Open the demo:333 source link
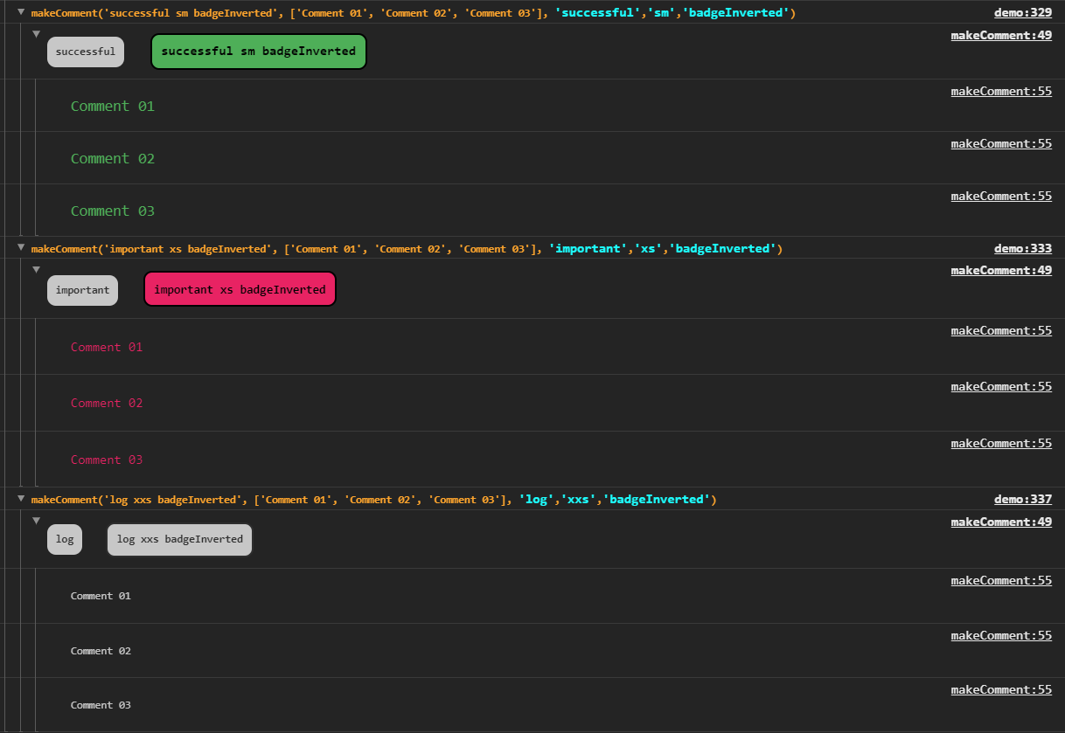 [x=1023, y=248]
